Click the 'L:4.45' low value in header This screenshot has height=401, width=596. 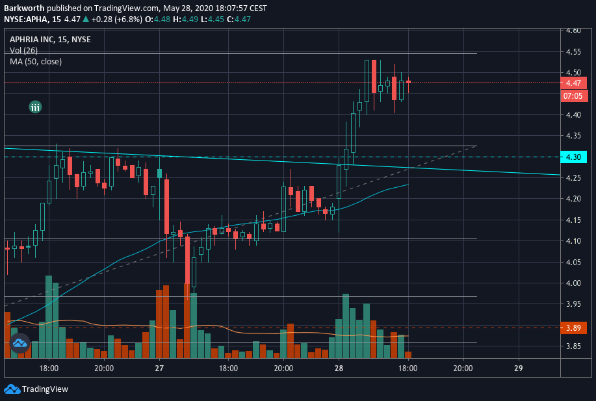(213, 19)
